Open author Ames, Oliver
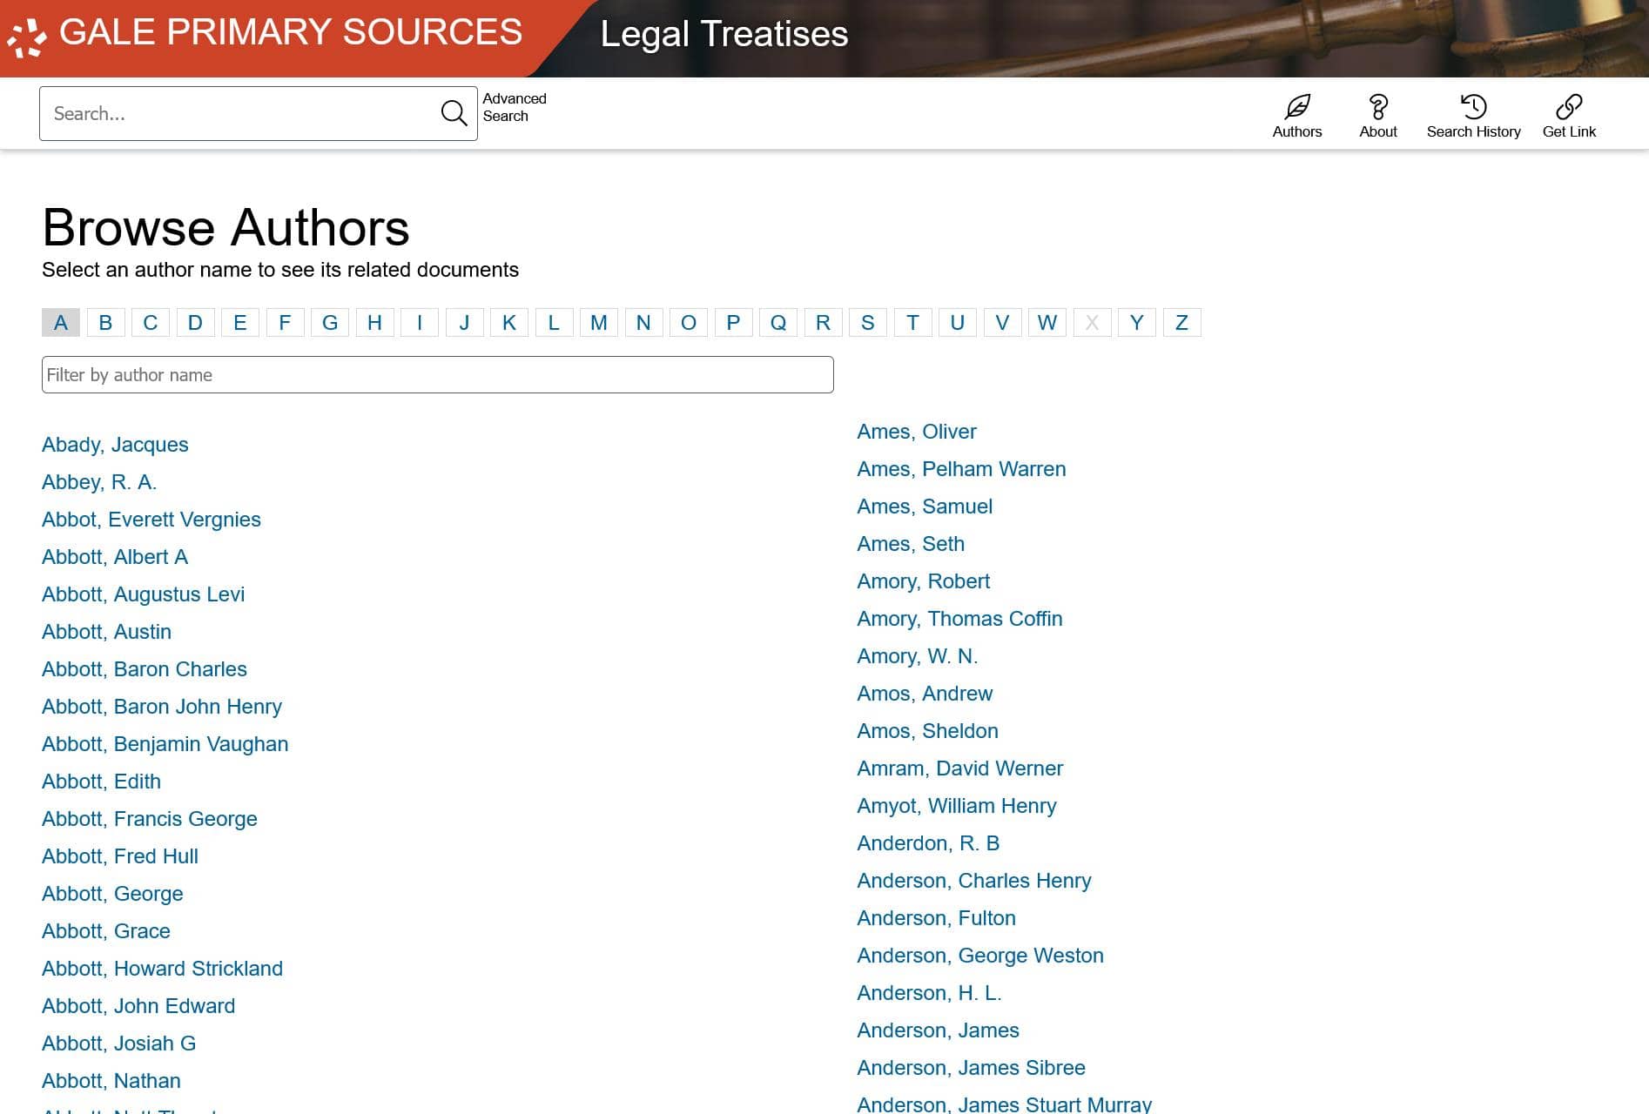The image size is (1649, 1114). click(917, 432)
